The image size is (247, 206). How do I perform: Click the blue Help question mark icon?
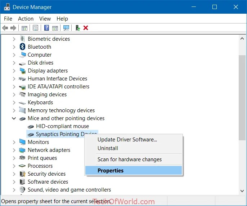click(47, 28)
